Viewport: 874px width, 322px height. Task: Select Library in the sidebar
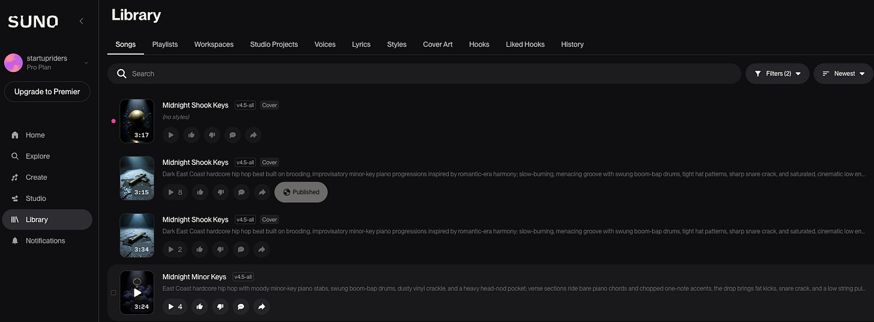click(x=47, y=219)
